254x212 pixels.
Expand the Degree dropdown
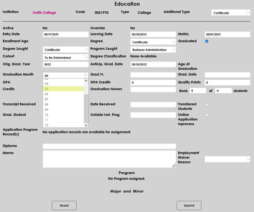[153, 42]
